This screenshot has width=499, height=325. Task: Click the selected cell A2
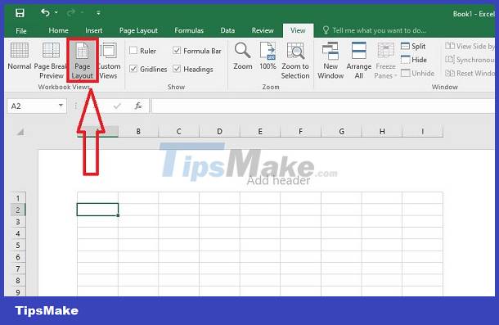(x=97, y=210)
